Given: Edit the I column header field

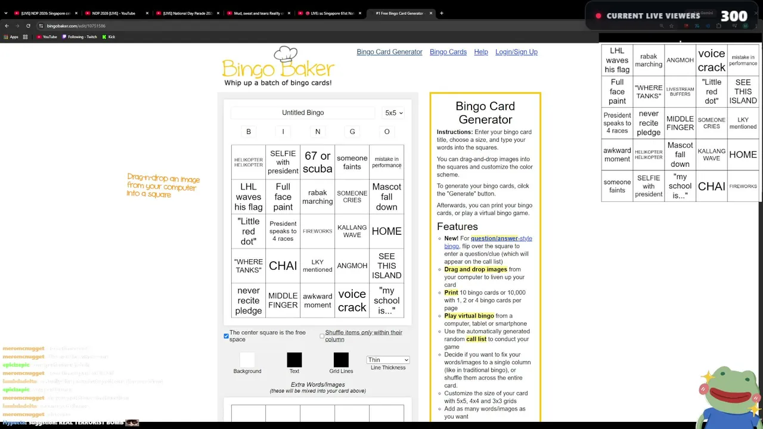Looking at the screenshot, I should point(283,132).
